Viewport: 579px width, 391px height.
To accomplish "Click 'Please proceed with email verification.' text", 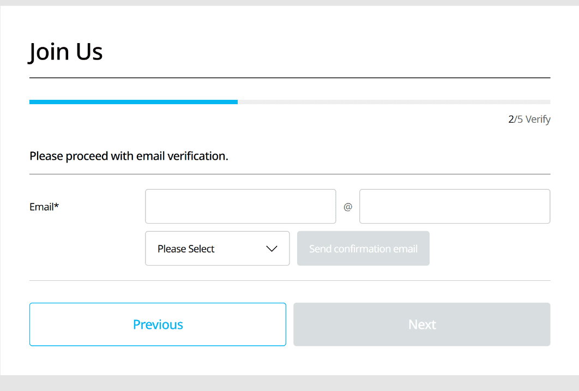I will pos(129,156).
